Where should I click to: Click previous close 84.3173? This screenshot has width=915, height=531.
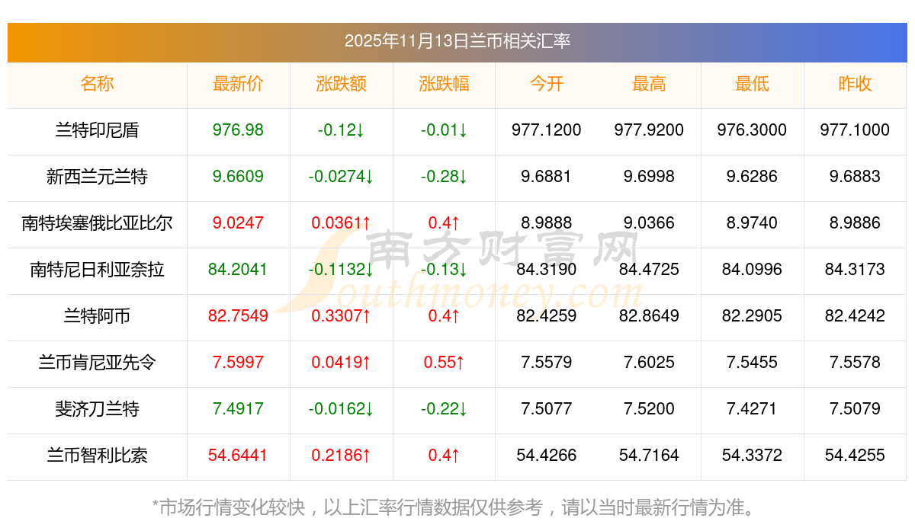click(855, 270)
